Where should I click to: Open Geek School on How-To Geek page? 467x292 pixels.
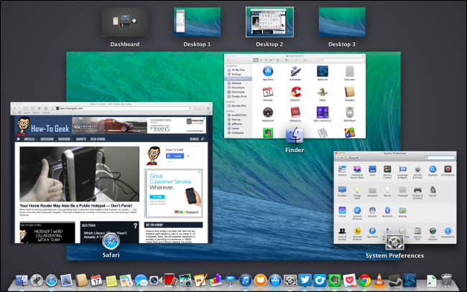98,139
